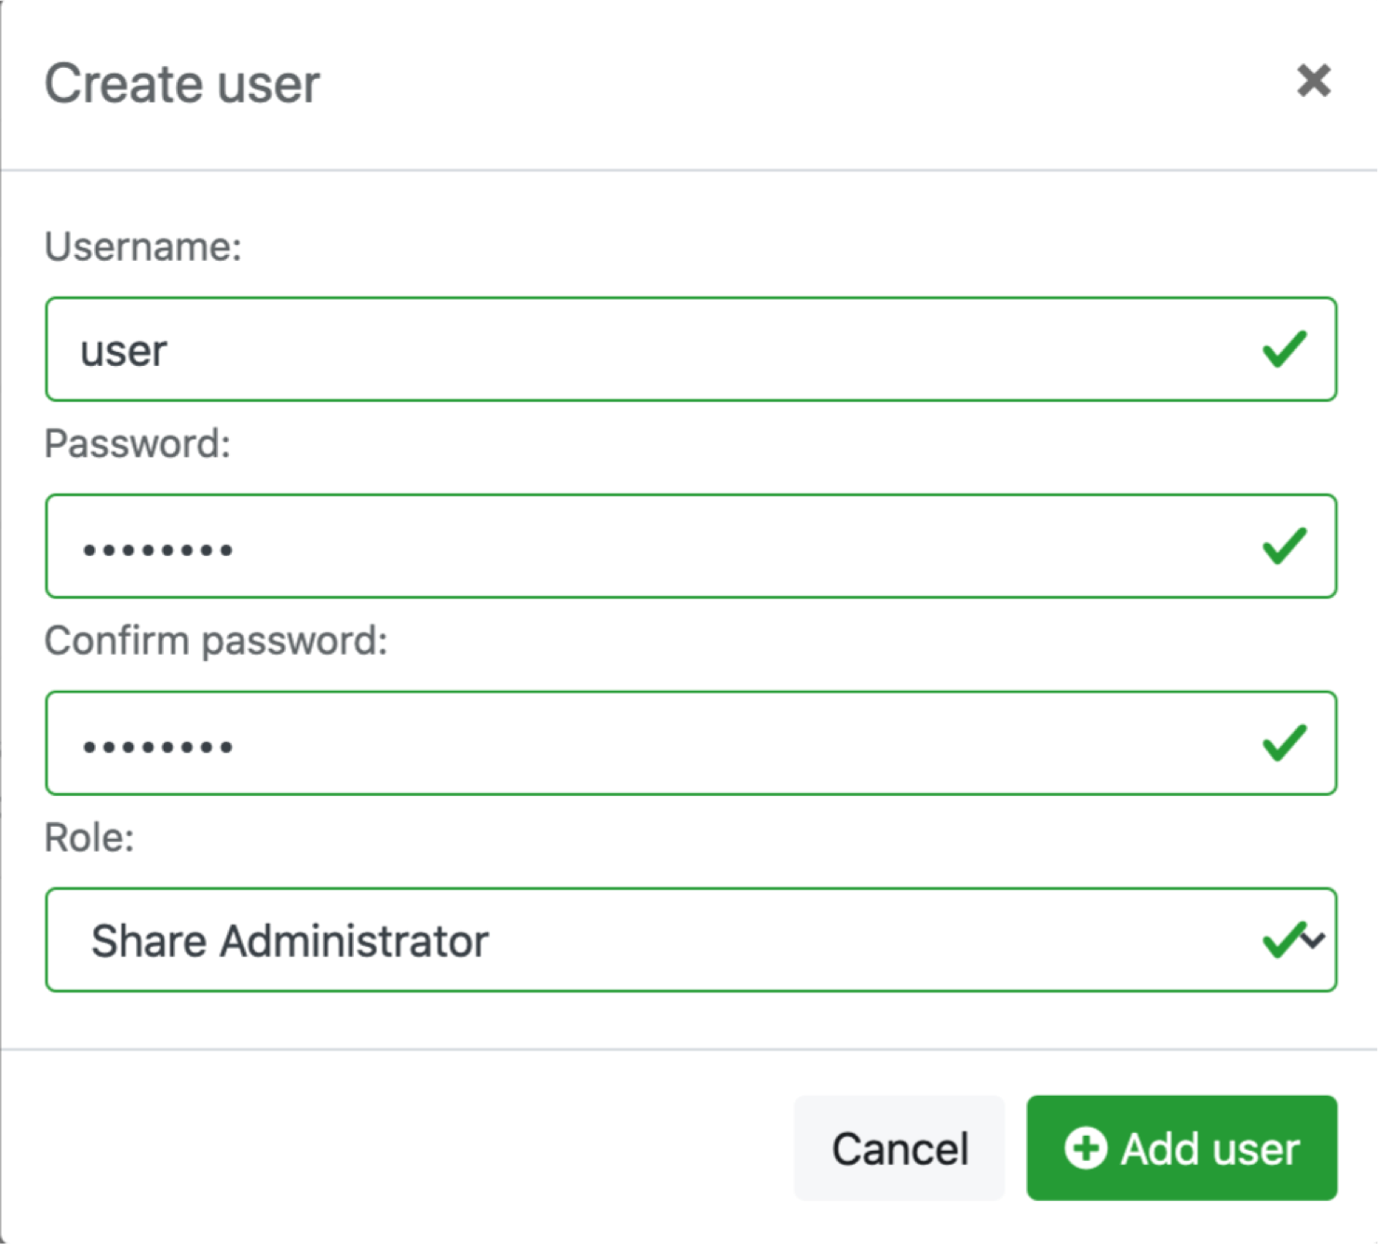This screenshot has width=1378, height=1244.
Task: Close the Create user dialog with X
Action: point(1313,81)
